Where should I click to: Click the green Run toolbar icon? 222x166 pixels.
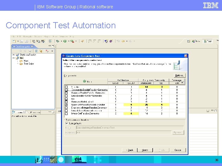65,41
